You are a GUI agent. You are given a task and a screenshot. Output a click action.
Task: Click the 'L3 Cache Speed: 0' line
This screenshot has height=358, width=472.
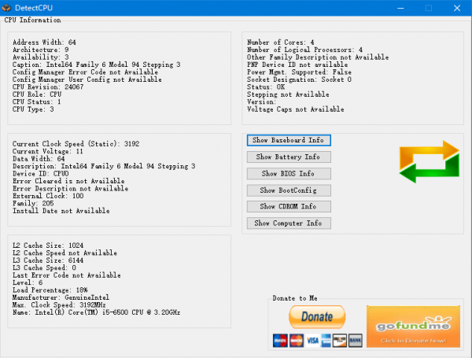click(x=44, y=268)
